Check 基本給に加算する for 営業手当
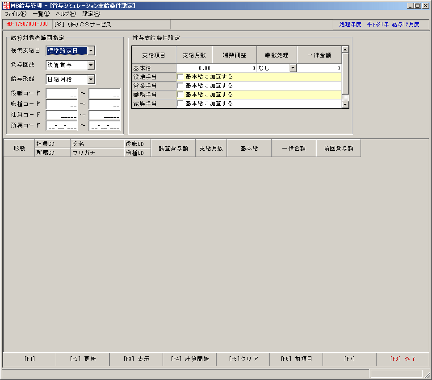The height and width of the screenshot is (380, 432). point(180,86)
